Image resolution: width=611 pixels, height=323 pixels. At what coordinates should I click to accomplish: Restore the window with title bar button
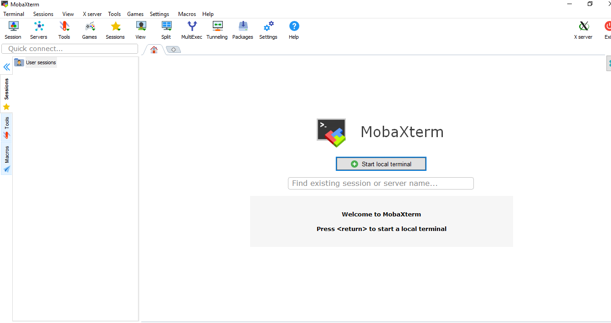(x=590, y=4)
